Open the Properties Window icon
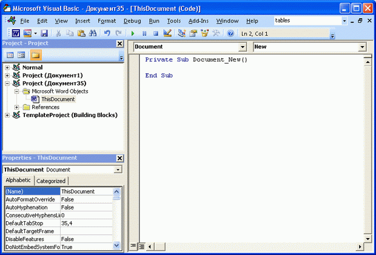Screen dimensions: 376x255 point(193,33)
